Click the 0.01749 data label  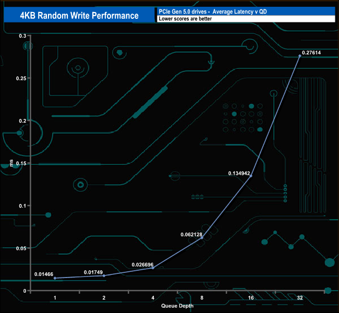pyautogui.click(x=93, y=272)
